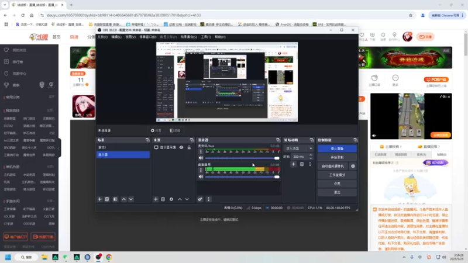Toggle lock on 显示器采集 source

(x=189, y=147)
